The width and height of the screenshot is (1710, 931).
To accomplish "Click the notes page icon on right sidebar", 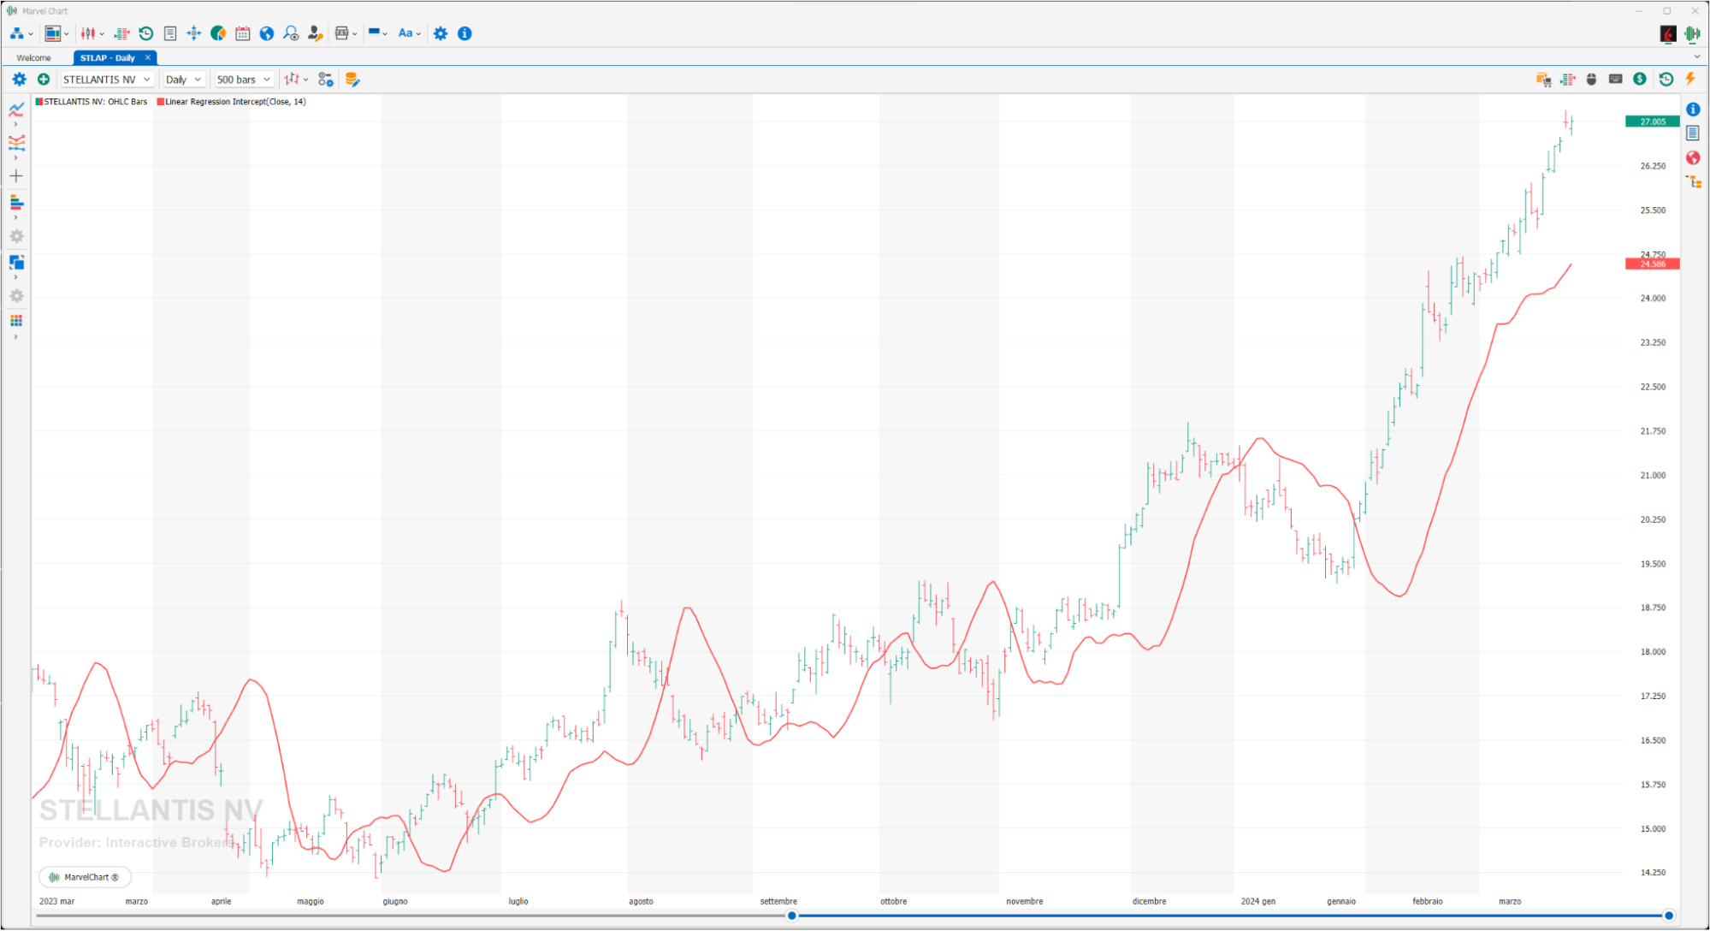I will 1693,133.
